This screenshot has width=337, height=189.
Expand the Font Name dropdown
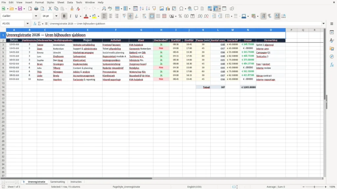[x=36, y=16]
